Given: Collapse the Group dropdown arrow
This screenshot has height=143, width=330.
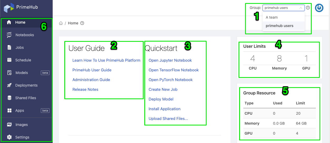Looking at the screenshot, I should coord(301,8).
